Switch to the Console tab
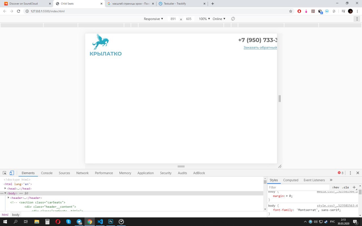The image size is (362, 226). point(47,173)
